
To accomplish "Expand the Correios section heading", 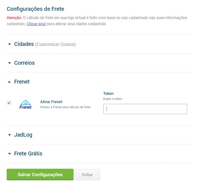I will tap(24, 63).
